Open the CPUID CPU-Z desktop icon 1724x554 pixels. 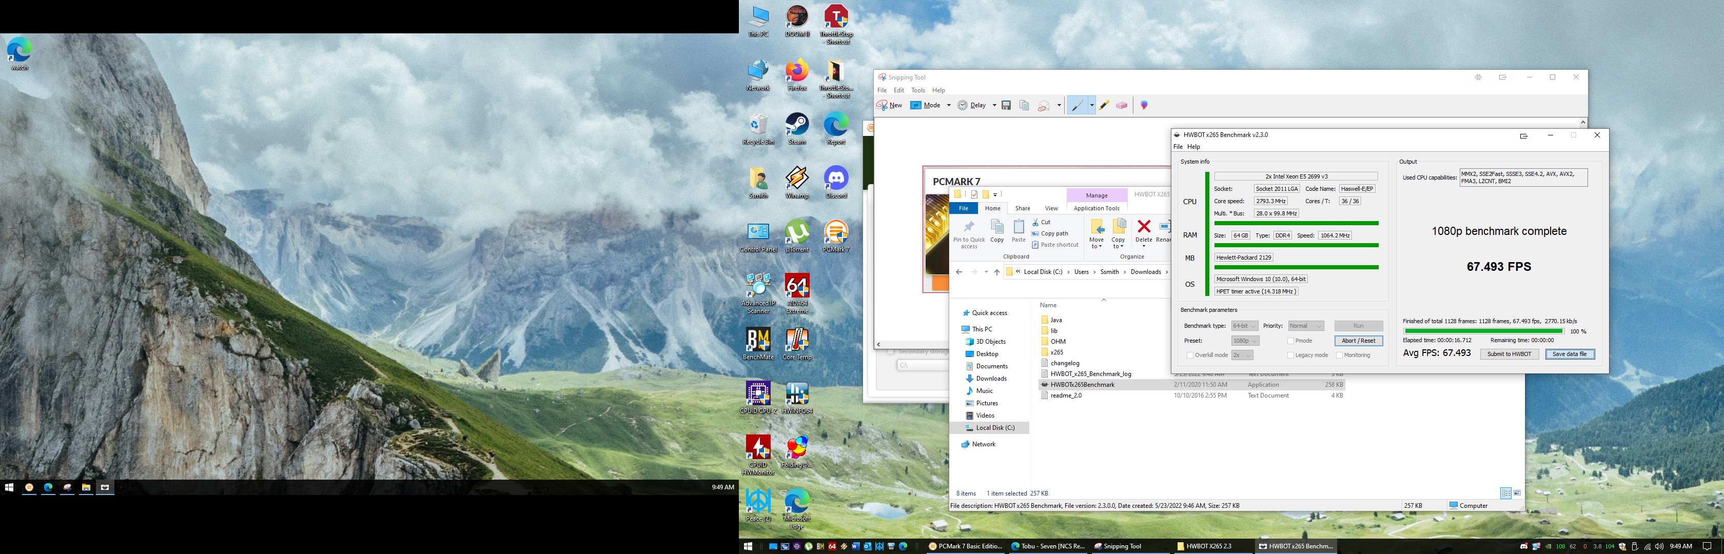point(758,398)
